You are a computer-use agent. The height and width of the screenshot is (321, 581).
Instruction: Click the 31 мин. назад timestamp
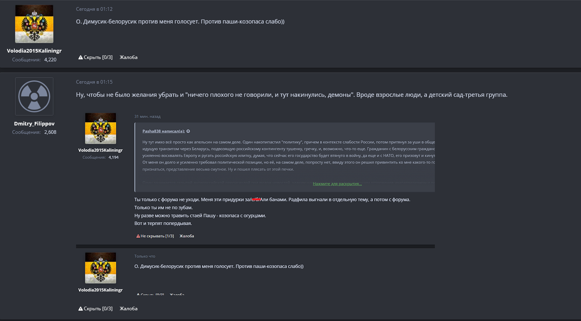point(147,116)
